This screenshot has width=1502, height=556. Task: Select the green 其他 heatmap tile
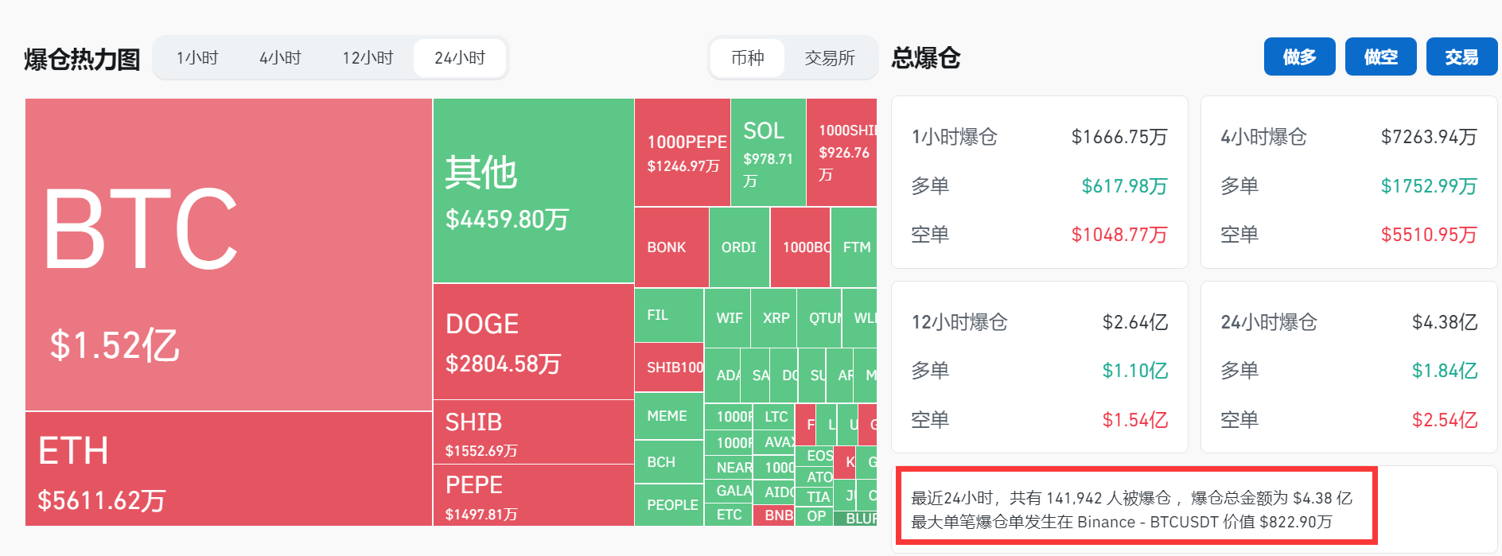[533, 191]
